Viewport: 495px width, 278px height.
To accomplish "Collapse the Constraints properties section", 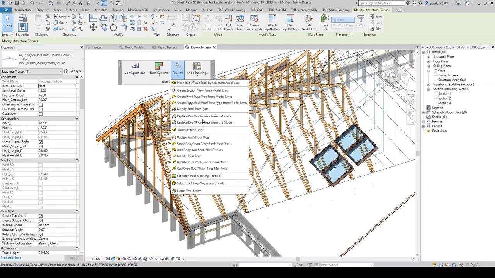I will tap(77, 77).
